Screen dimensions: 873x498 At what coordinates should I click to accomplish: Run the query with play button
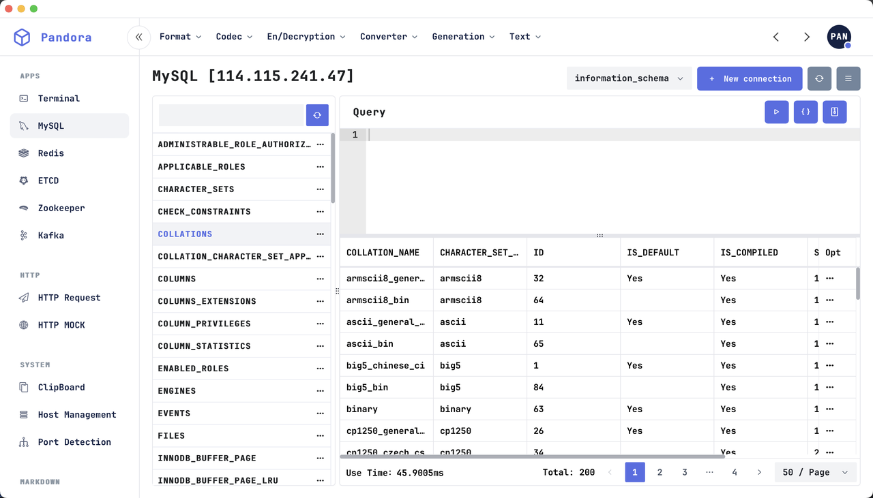click(777, 112)
